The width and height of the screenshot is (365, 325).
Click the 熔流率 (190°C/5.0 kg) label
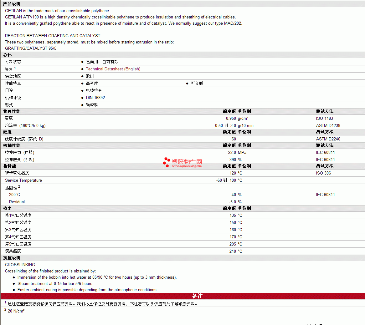coord(25,126)
